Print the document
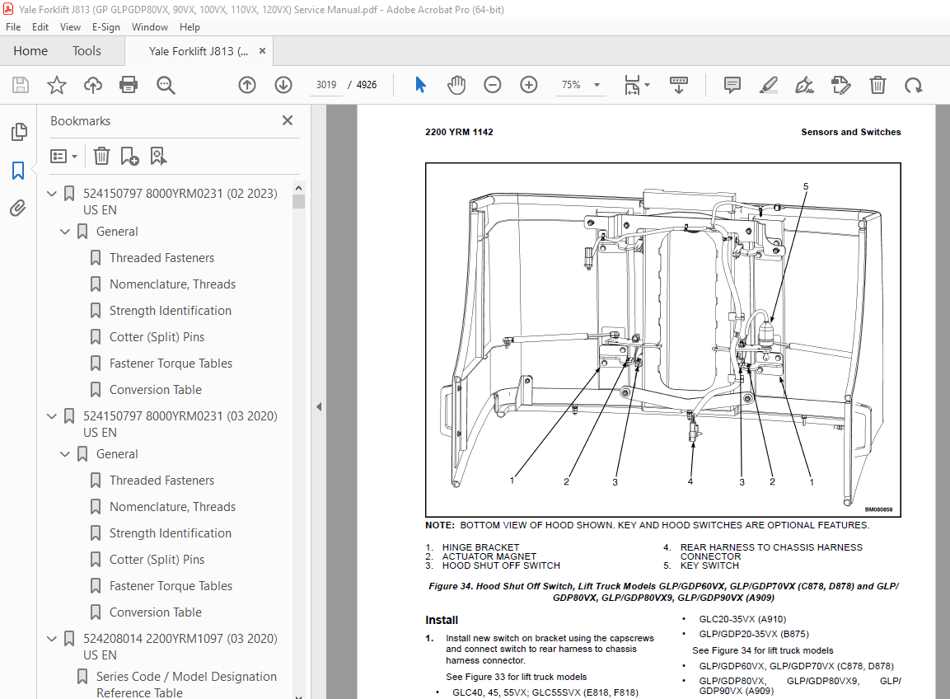The width and height of the screenshot is (950, 699). [129, 85]
